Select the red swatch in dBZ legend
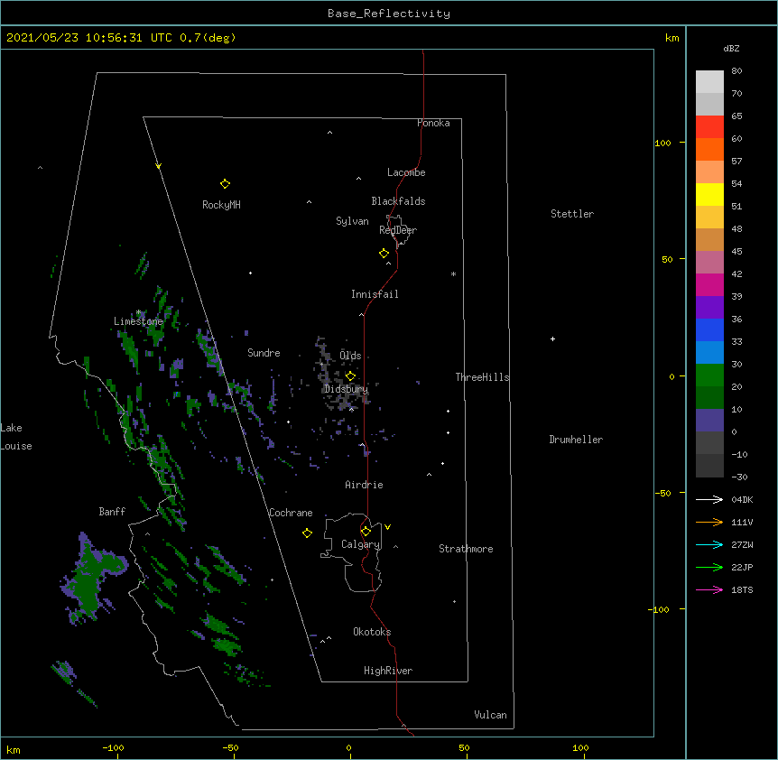 (x=709, y=127)
